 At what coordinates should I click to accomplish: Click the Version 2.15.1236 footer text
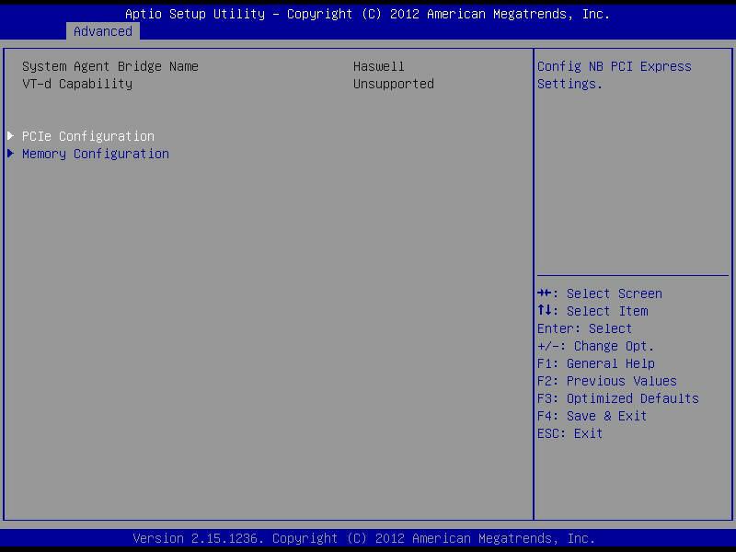(x=363, y=538)
